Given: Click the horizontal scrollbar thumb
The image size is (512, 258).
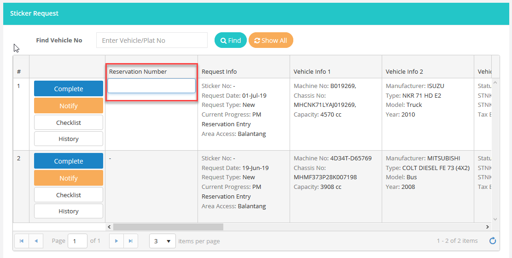Looking at the screenshot, I should (x=168, y=227).
